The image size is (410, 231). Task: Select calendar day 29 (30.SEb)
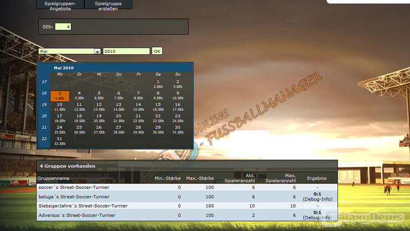(158, 130)
